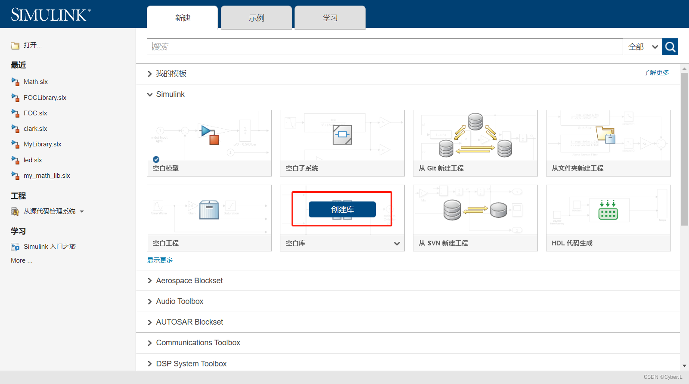Viewport: 689px width, 384px height.
Task: Expand the DSP System Toolbox section
Action: point(149,364)
